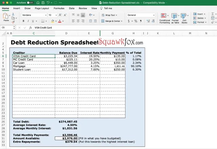Click the Format cells button in ribbon
Screen dimensions: 217x149
(x=200, y=22)
